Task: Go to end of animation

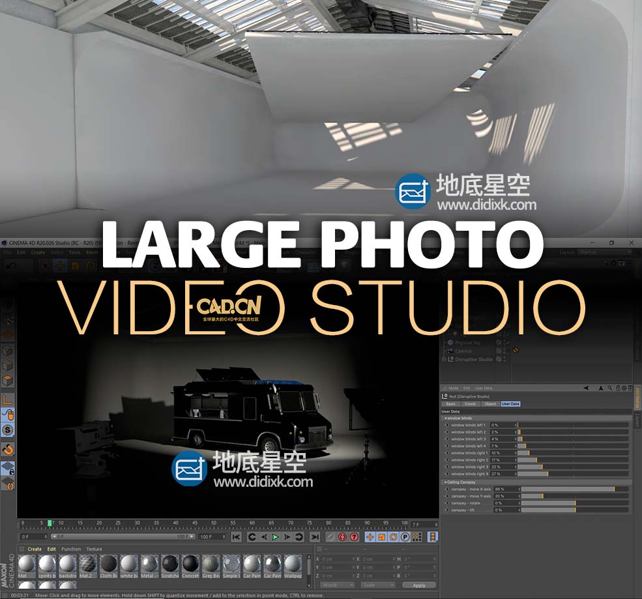Action: 314,537
